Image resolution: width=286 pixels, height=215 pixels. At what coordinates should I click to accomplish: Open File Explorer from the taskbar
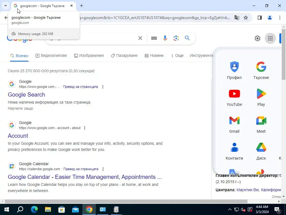click(48, 209)
